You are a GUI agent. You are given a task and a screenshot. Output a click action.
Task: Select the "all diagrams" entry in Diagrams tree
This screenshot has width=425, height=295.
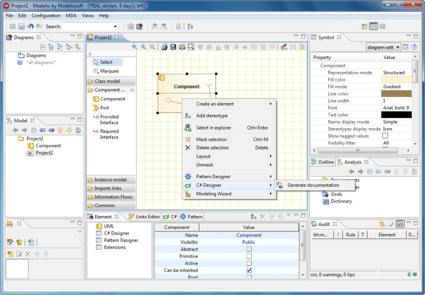[36, 62]
